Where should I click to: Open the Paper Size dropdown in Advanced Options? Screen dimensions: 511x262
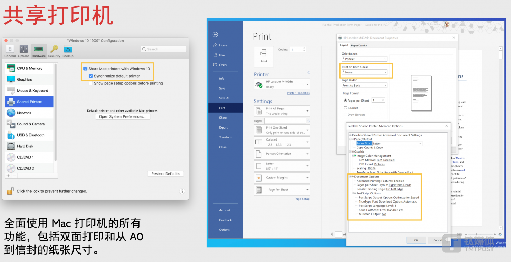pyautogui.click(x=397, y=143)
